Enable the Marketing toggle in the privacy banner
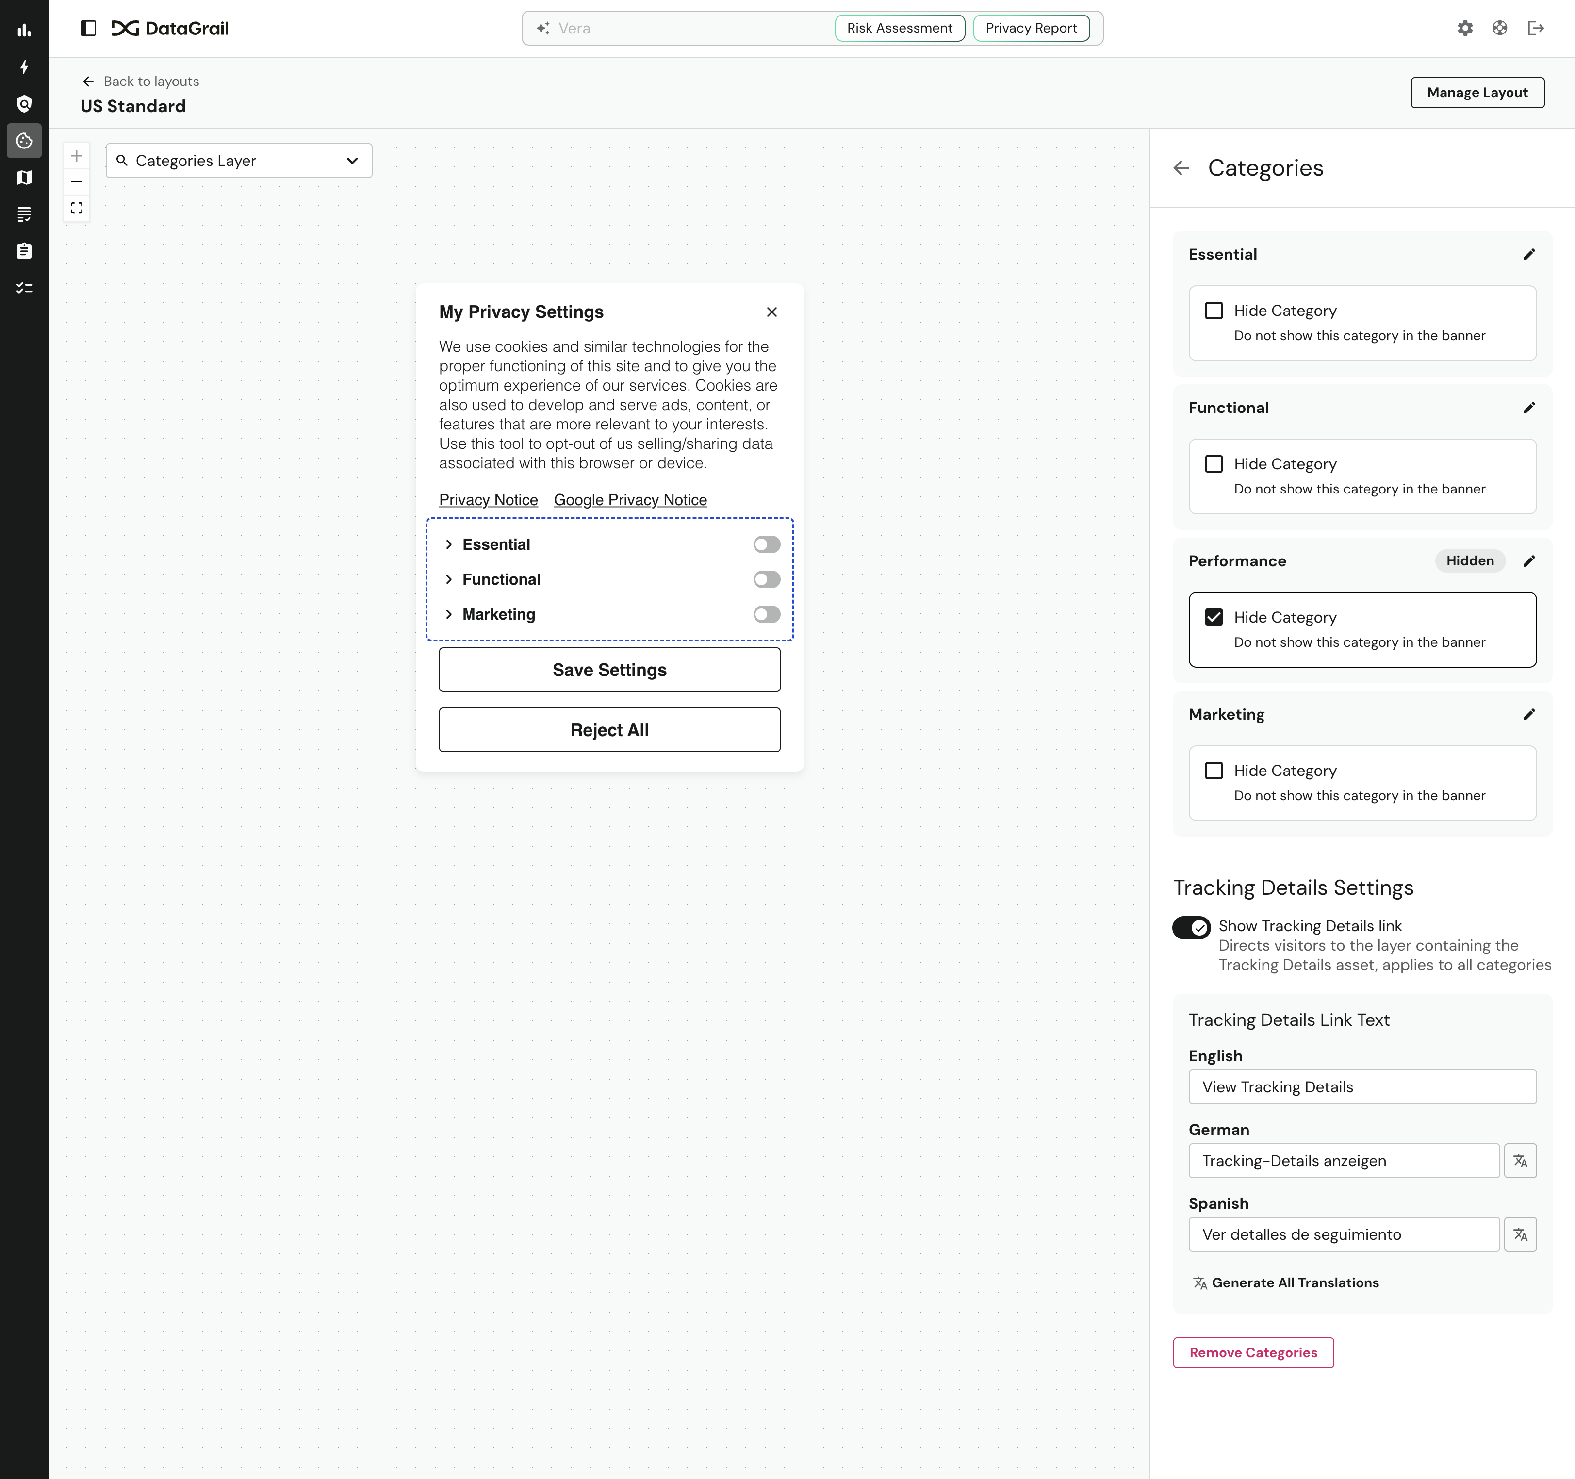 [766, 614]
